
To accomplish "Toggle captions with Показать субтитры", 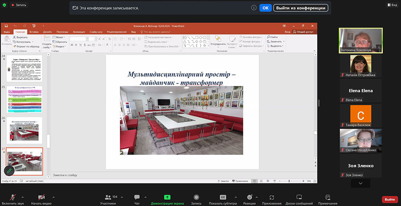I will [x=223, y=197].
